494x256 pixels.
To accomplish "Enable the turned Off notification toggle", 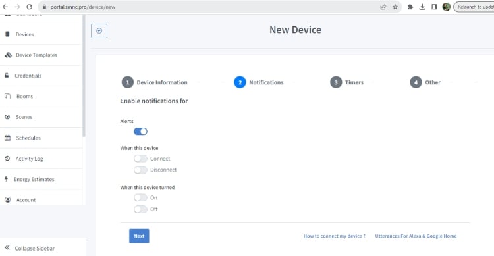I will pos(140,209).
